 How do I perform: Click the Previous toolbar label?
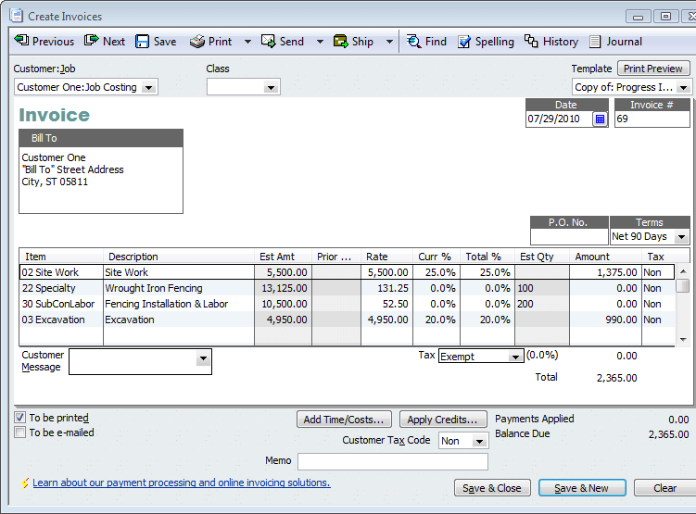[x=53, y=42]
